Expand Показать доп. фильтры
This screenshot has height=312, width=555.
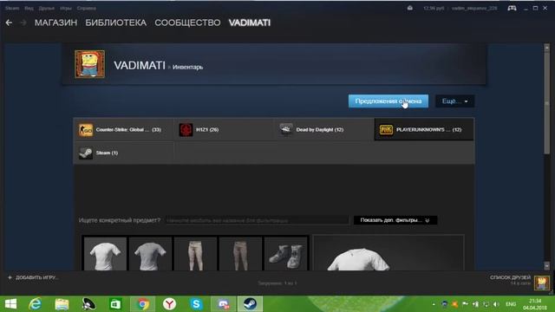pos(395,220)
